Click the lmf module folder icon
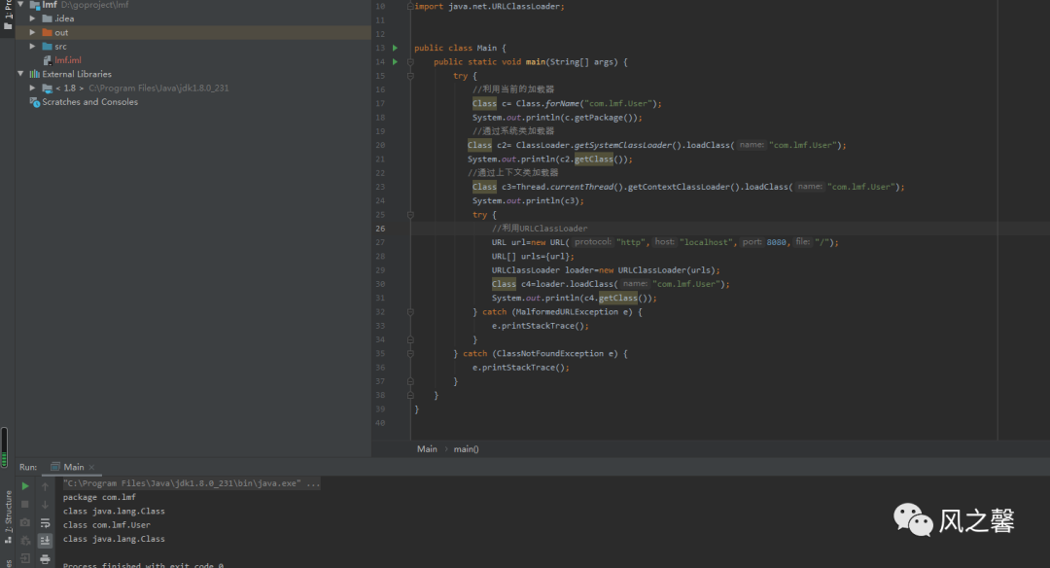This screenshot has width=1050, height=568. click(35, 5)
